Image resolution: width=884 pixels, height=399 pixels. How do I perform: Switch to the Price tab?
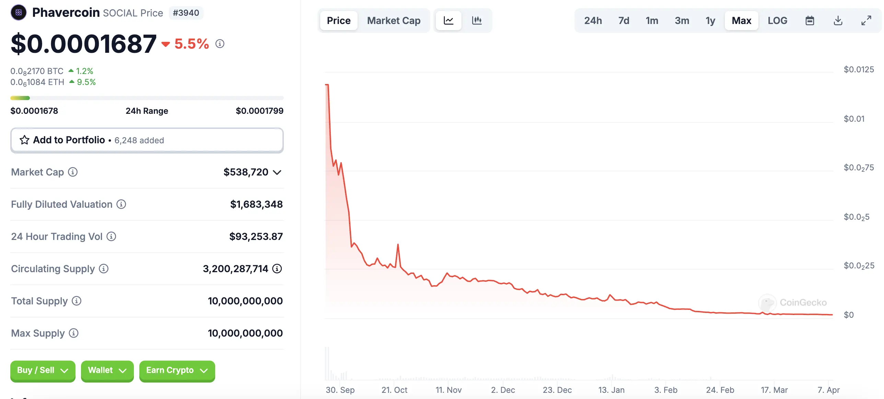point(339,21)
